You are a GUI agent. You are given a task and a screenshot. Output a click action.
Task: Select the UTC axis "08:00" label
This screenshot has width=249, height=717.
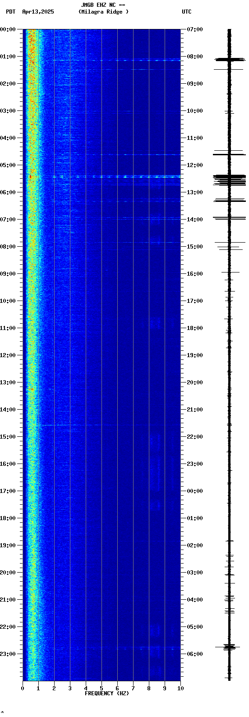[195, 57]
